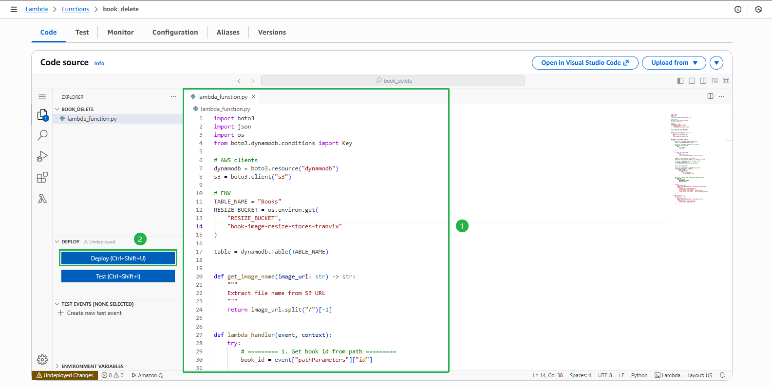This screenshot has width=772, height=387.
Task: Go back with the left arrow
Action: tap(240, 81)
